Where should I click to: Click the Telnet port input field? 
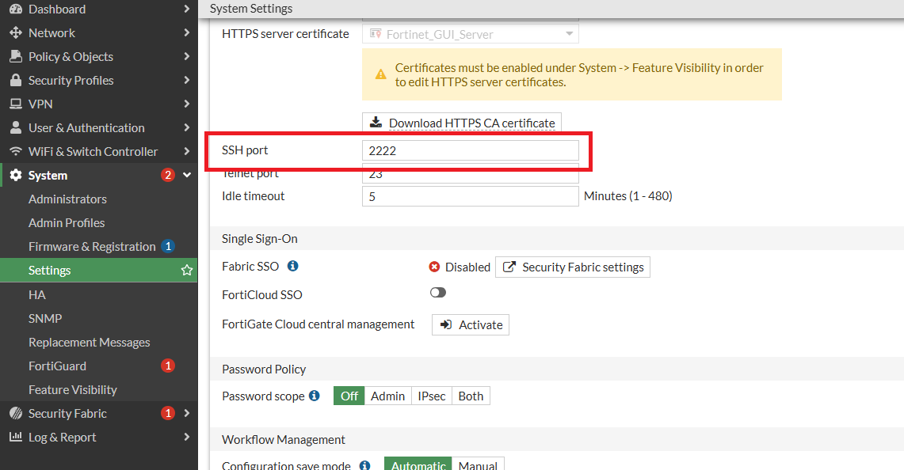click(471, 173)
